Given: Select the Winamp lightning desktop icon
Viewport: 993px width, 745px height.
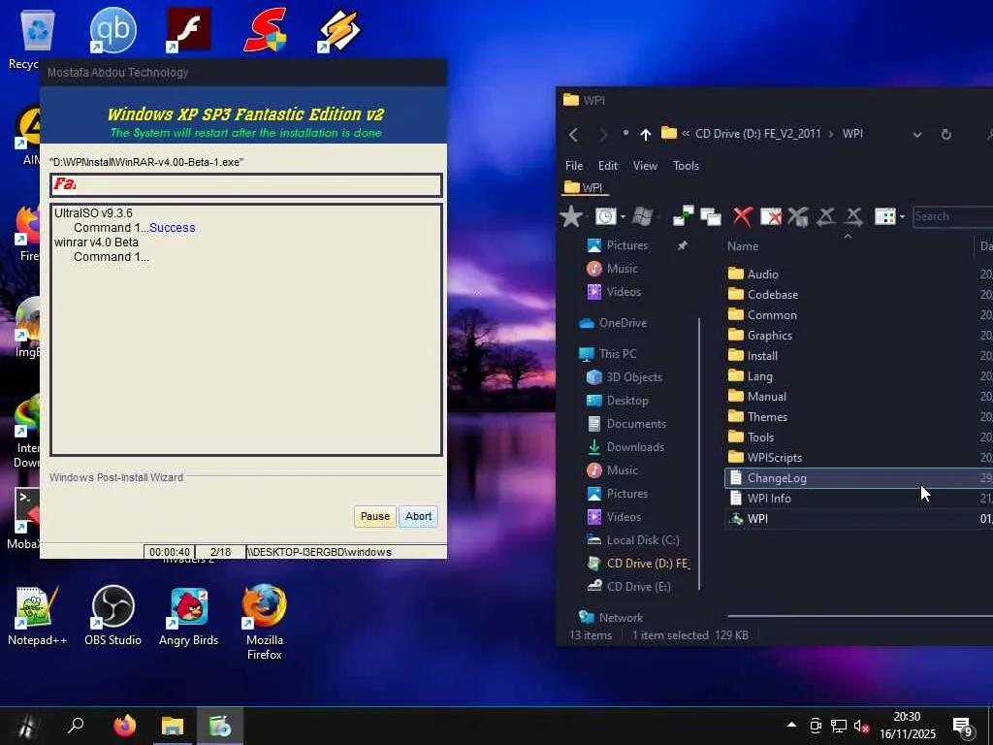Looking at the screenshot, I should [x=339, y=29].
